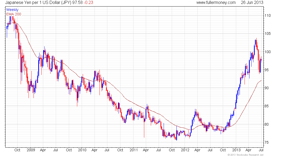Click the 2010 year label on time axis
Screen dimensions: 288x157
pyautogui.click(x=82, y=150)
